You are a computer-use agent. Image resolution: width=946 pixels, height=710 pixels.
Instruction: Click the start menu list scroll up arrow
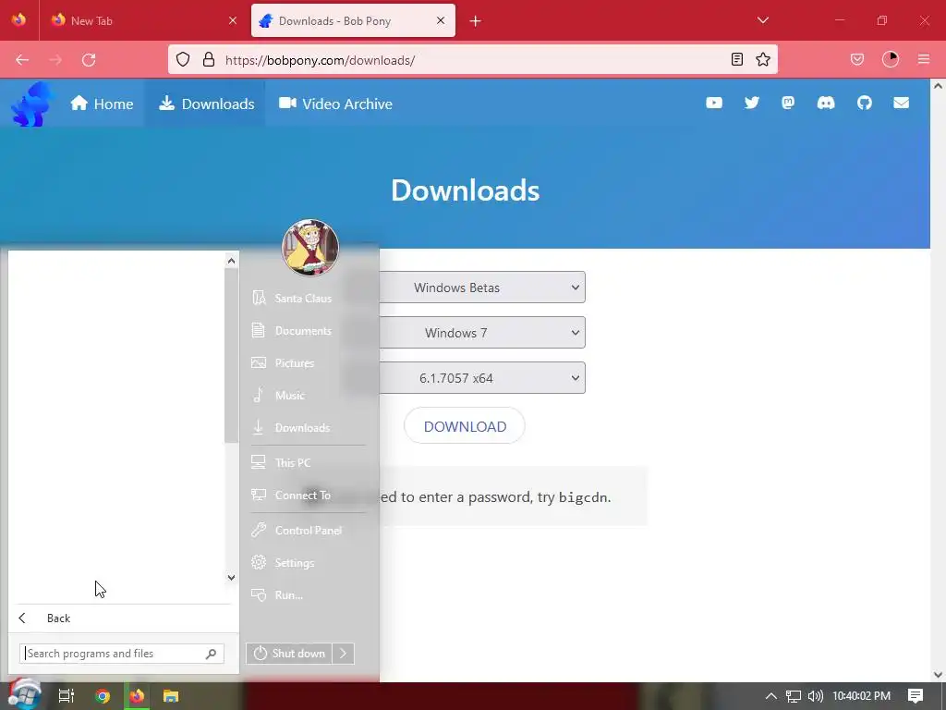coord(231,261)
